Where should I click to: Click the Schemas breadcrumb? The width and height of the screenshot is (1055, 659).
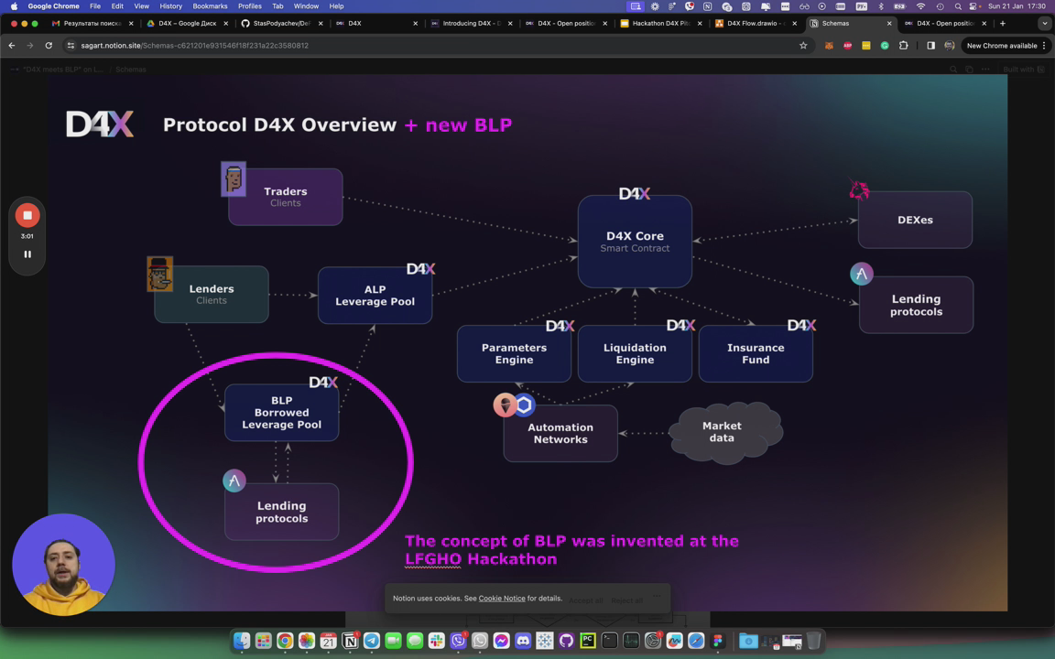coord(131,70)
